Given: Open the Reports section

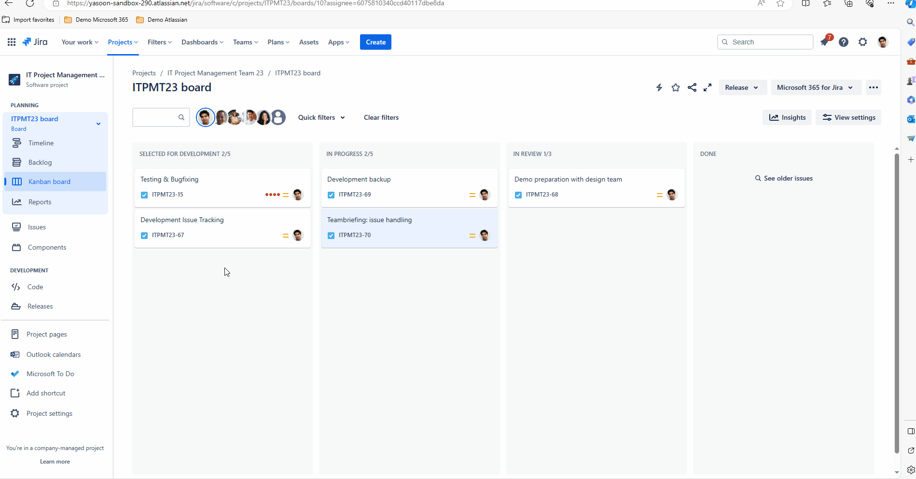Looking at the screenshot, I should click(40, 202).
